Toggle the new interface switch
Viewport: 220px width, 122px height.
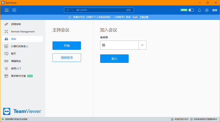click(x=191, y=10)
